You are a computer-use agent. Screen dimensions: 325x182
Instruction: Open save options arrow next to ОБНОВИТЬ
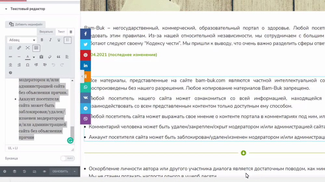pos(75,171)
